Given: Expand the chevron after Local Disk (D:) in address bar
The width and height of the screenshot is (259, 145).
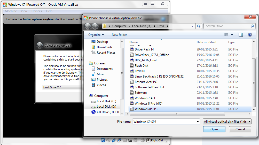Looking at the screenshot, I should (154, 26).
